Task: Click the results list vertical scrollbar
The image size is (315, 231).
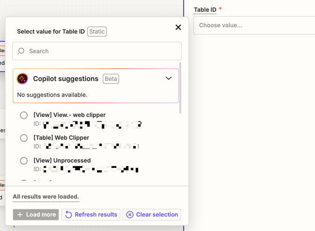Action: [180, 87]
